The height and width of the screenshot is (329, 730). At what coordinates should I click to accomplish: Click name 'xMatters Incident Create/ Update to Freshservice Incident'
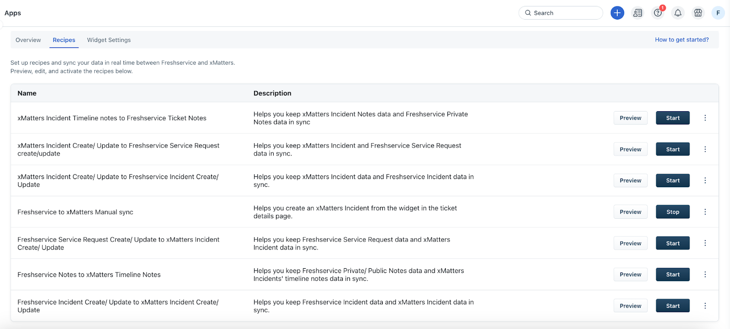click(x=118, y=180)
